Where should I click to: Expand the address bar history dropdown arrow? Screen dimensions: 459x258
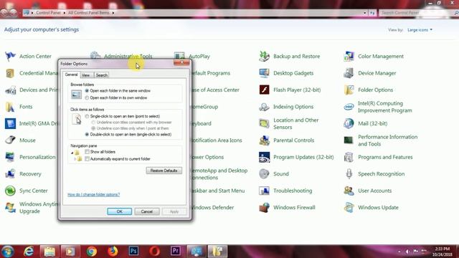[x=364, y=13]
